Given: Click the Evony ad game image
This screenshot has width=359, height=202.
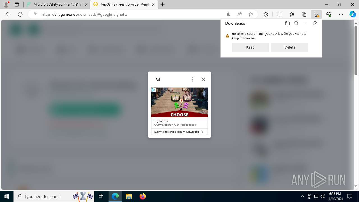Looking at the screenshot, I should pos(179,102).
